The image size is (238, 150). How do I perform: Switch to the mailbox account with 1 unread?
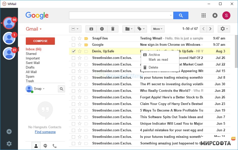pos(9,38)
